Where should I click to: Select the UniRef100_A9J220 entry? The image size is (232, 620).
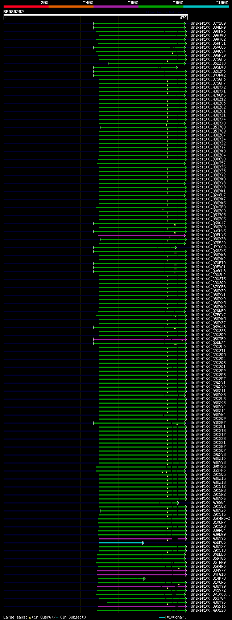(x=208, y=610)
